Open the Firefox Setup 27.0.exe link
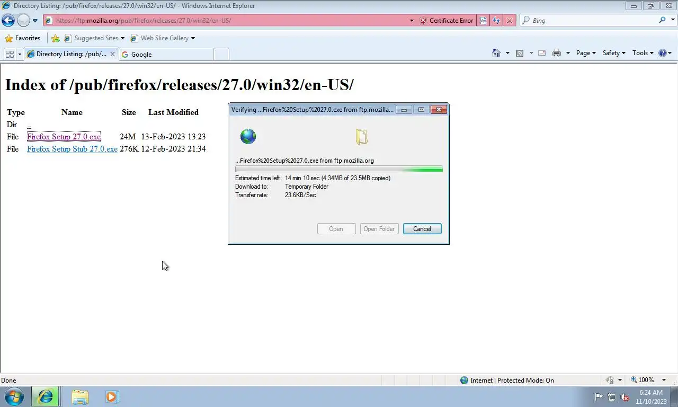 [x=64, y=137]
